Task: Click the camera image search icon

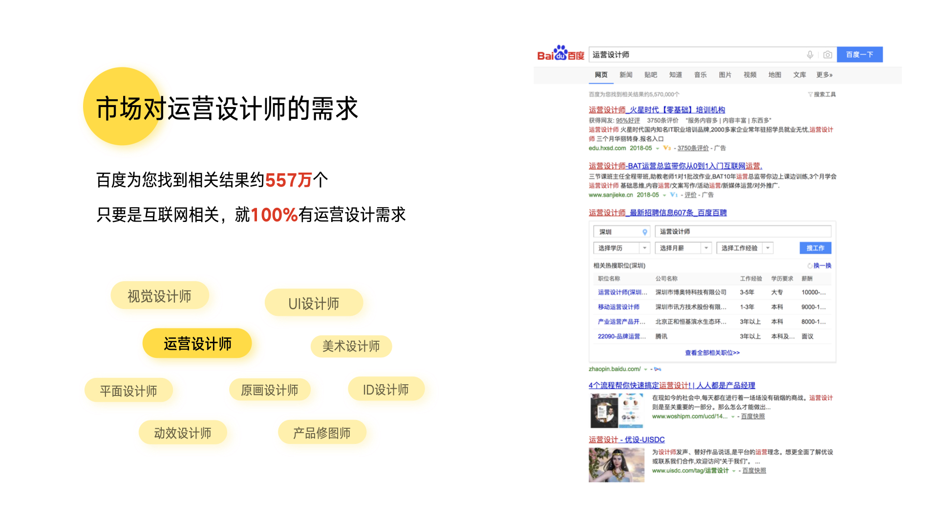Action: tap(827, 55)
